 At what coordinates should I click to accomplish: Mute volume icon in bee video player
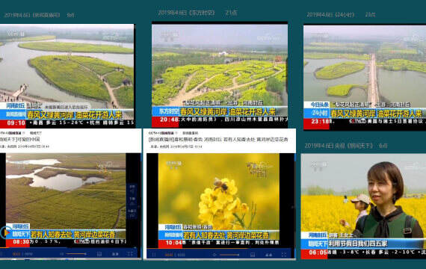pyautogui.click(x=214, y=255)
